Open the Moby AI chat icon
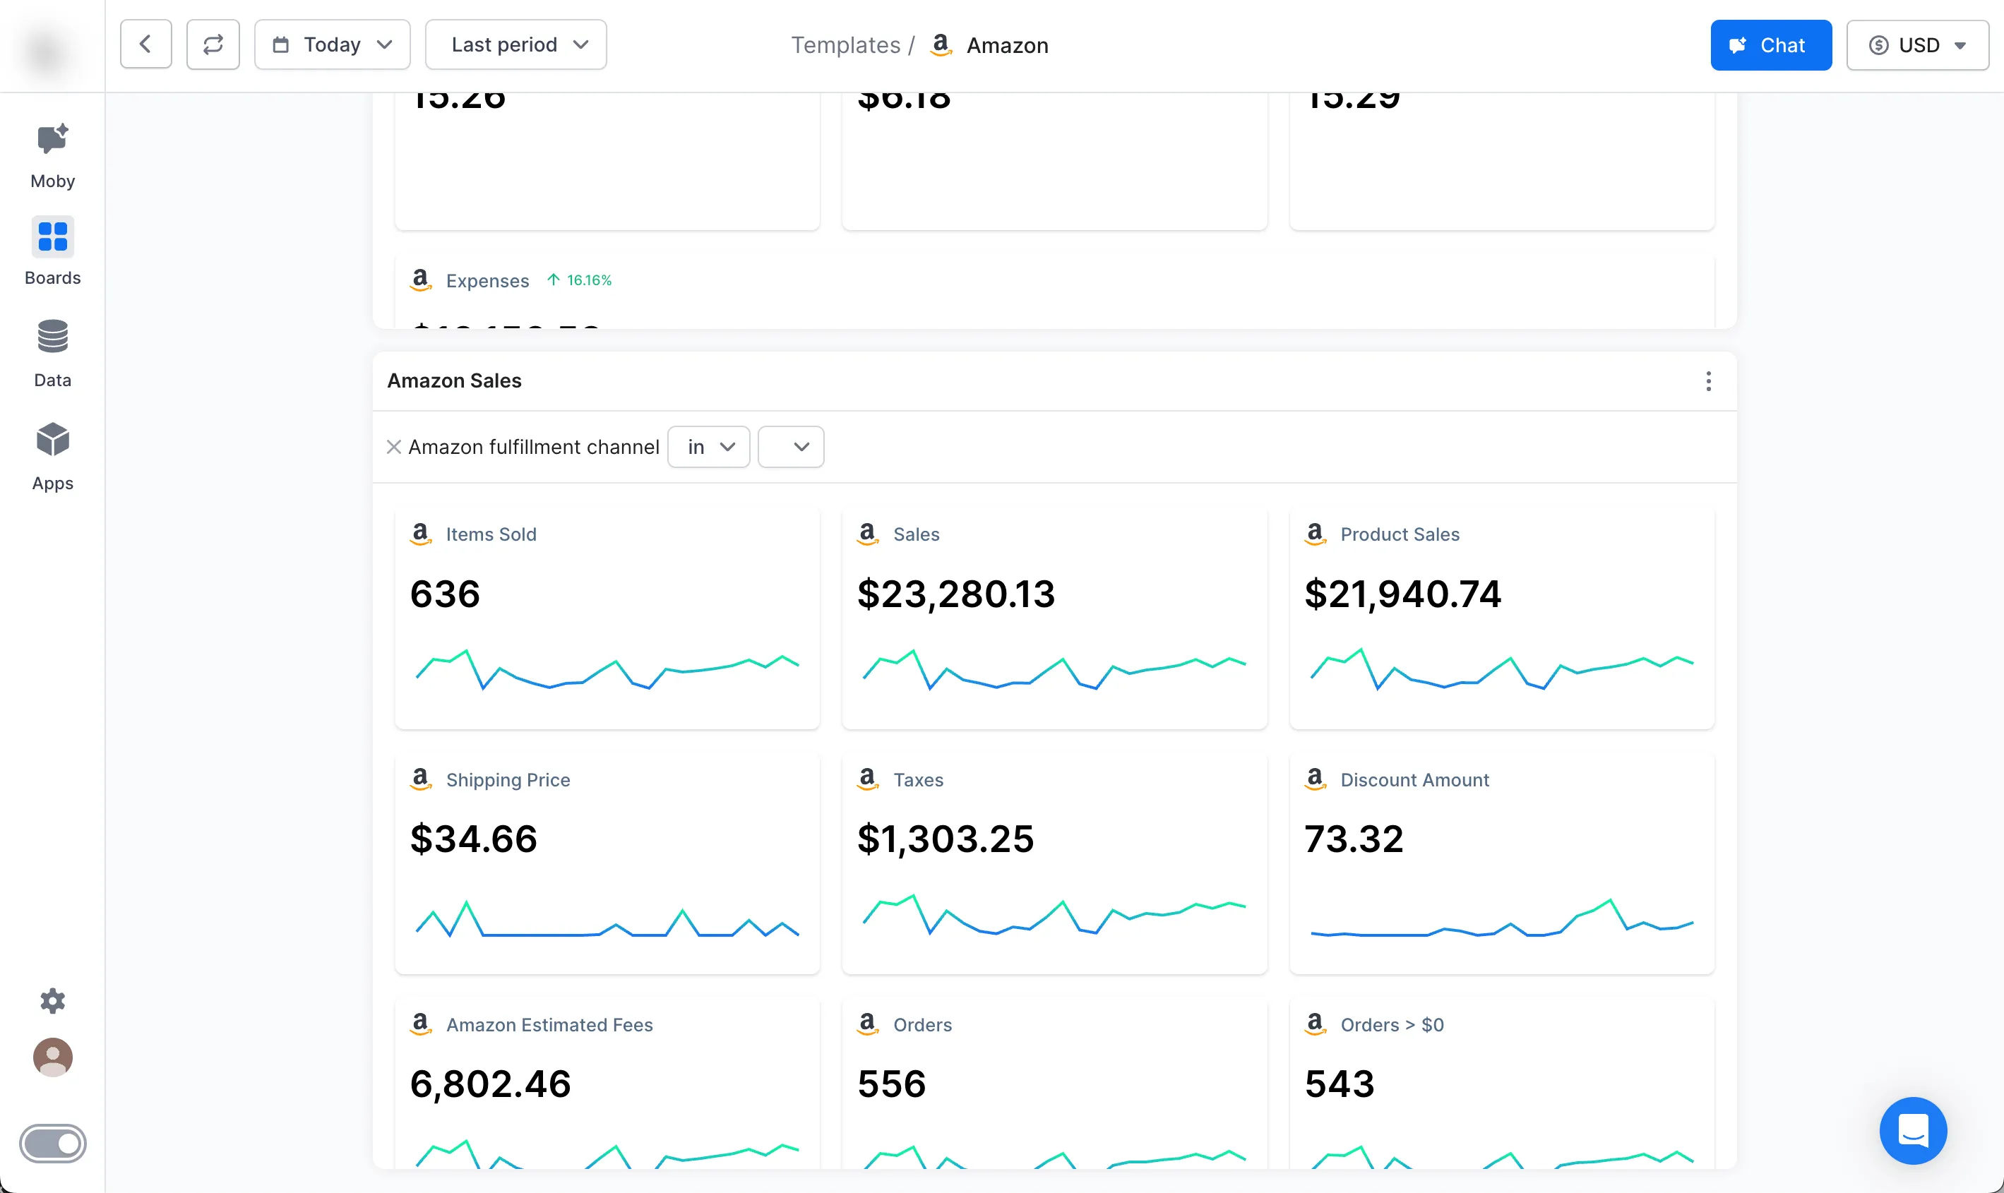The image size is (2004, 1193). (x=52, y=140)
